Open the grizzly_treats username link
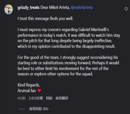The image size is (130, 114). [29, 8]
